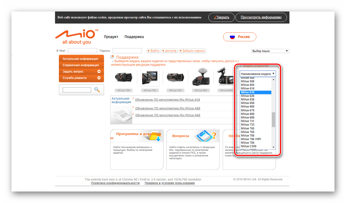Click the Programs and documents download icon
346x203 pixels.
click(x=155, y=137)
